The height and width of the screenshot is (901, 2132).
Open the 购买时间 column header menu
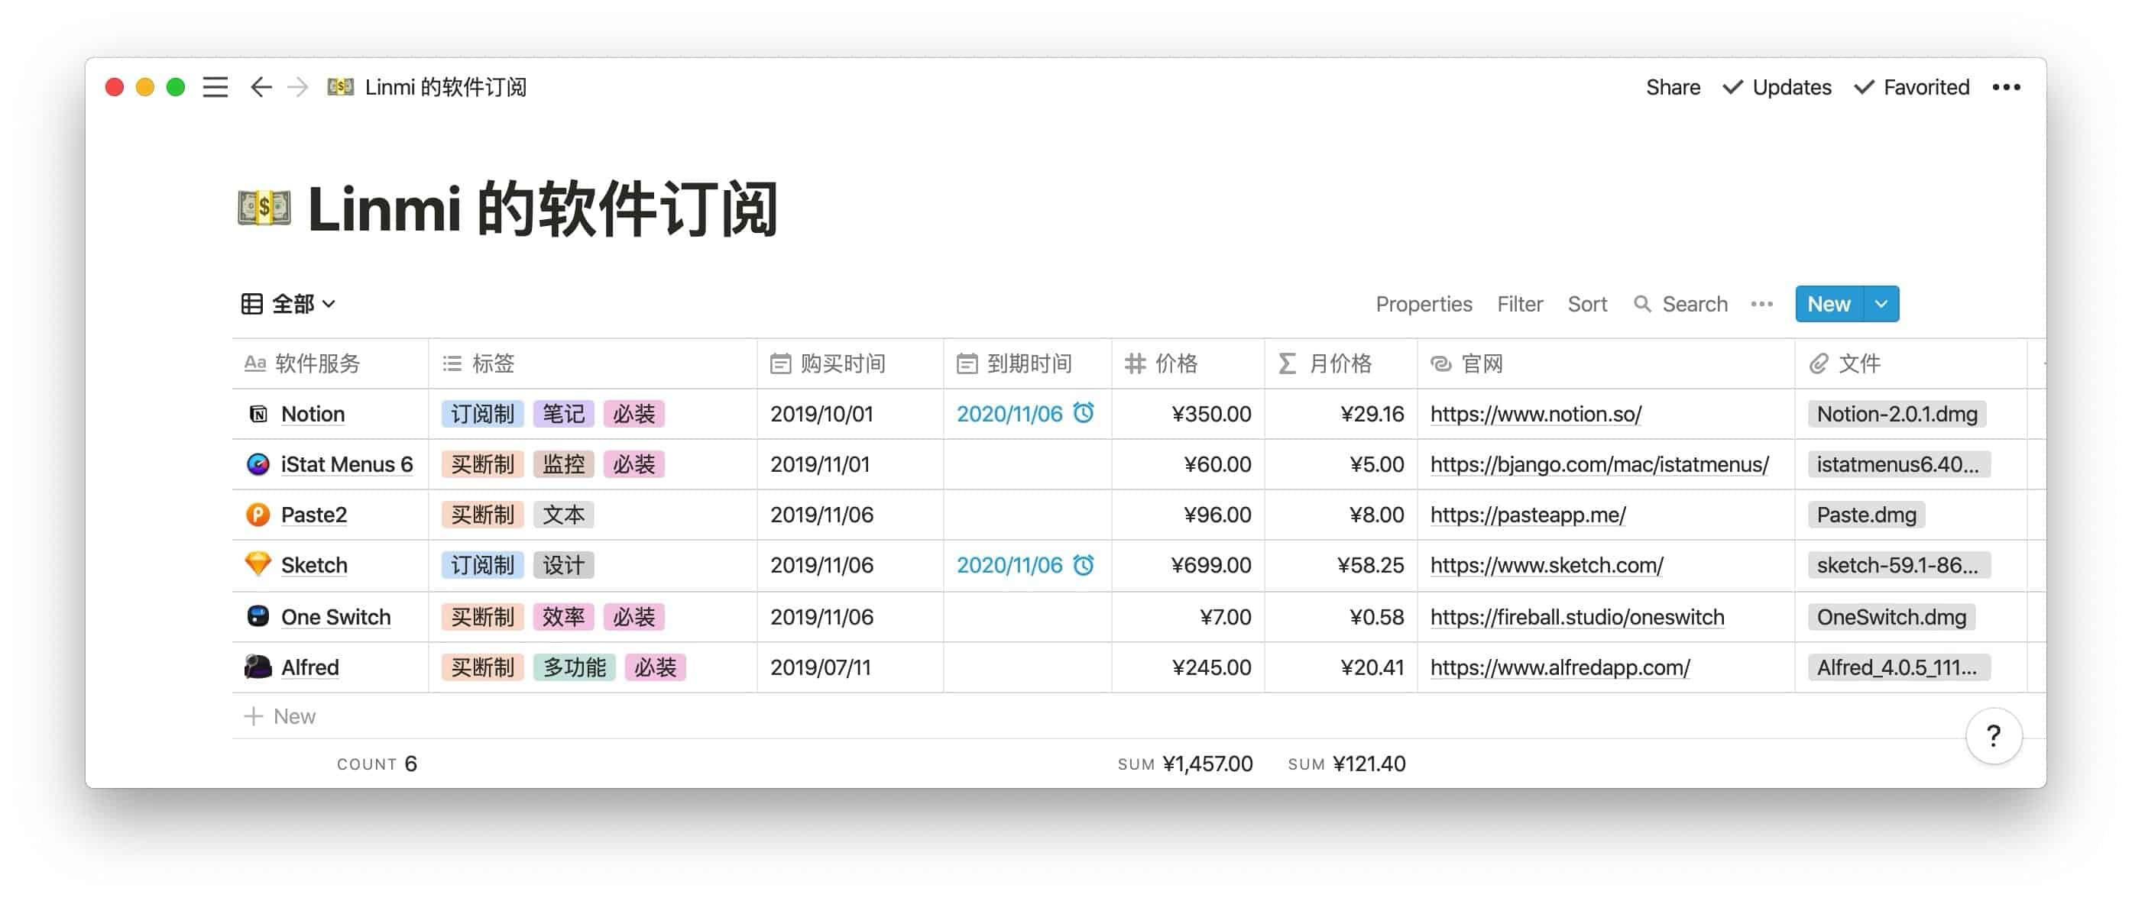click(x=850, y=363)
